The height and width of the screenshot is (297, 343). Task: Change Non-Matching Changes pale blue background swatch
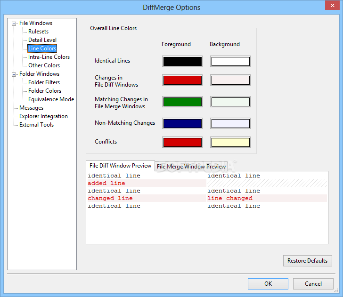pyautogui.click(x=230, y=123)
